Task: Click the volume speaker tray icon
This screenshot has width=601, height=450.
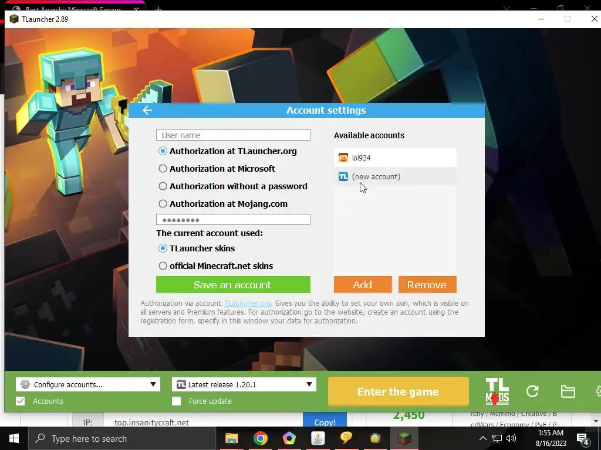Action: (x=511, y=438)
